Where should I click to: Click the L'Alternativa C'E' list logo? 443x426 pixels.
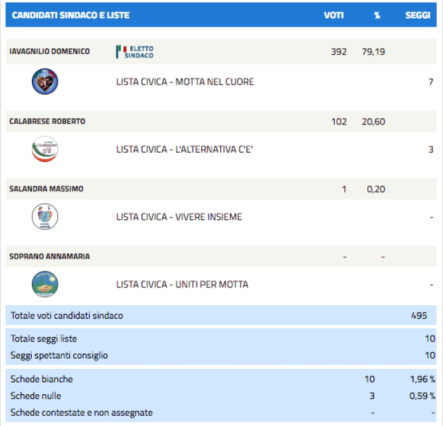coord(45,149)
